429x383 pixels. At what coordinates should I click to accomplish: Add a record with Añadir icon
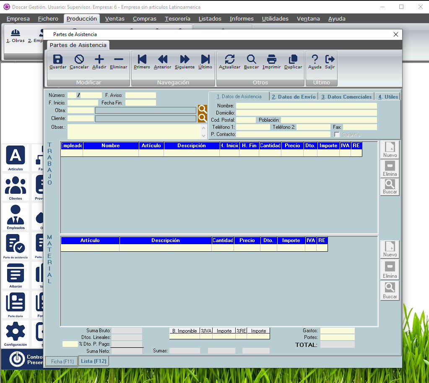99,60
